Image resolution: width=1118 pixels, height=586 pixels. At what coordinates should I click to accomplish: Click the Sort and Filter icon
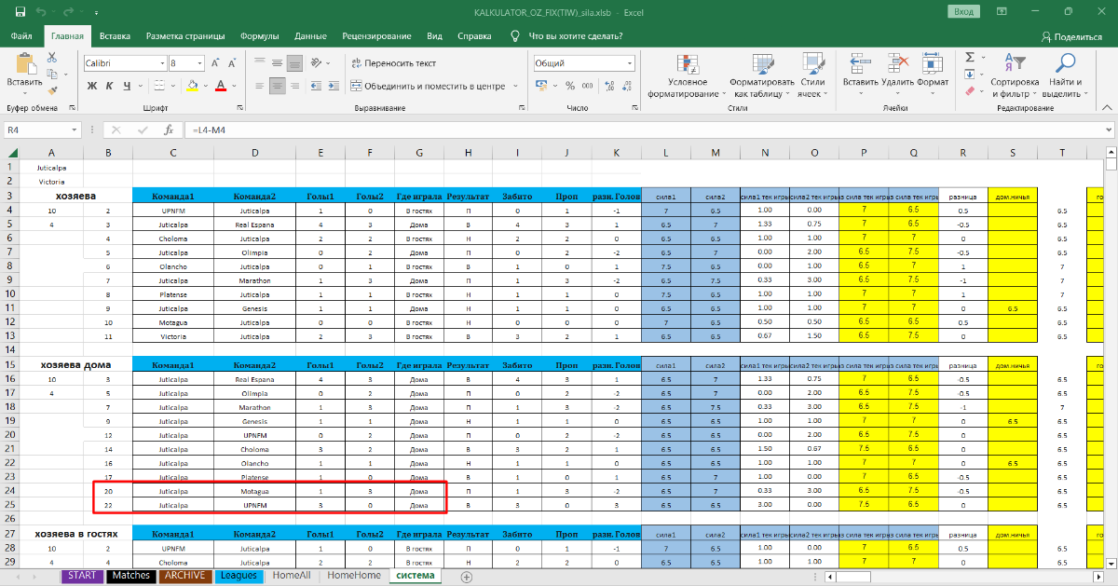(x=1015, y=63)
